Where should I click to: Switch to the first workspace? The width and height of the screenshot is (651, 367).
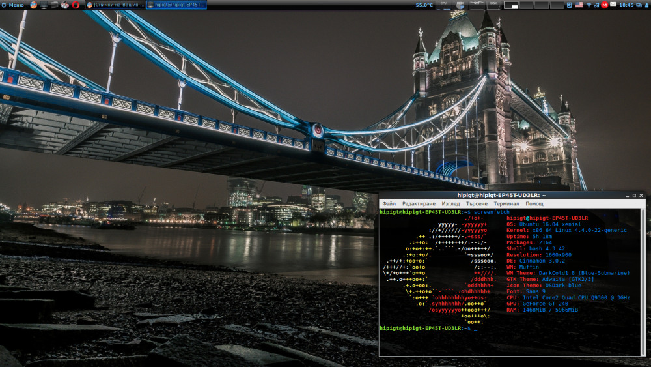(511, 5)
